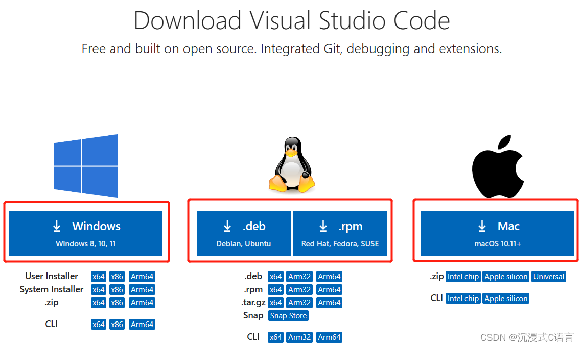Select Arm64 in the .tar.gz row
Screen dimensions: 582x347
click(x=329, y=303)
